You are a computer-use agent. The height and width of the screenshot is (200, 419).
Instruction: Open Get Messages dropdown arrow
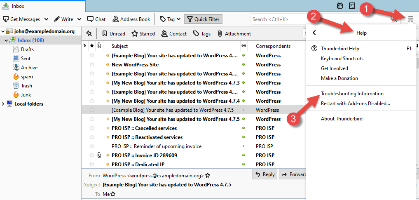pyautogui.click(x=46, y=19)
